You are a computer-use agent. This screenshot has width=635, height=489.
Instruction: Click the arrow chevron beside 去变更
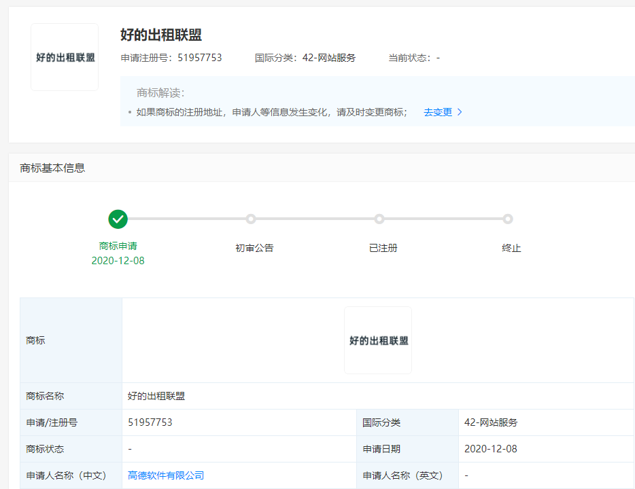point(460,113)
